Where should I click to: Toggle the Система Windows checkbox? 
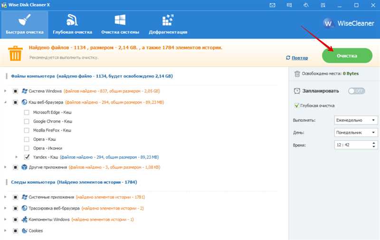click(x=15, y=91)
